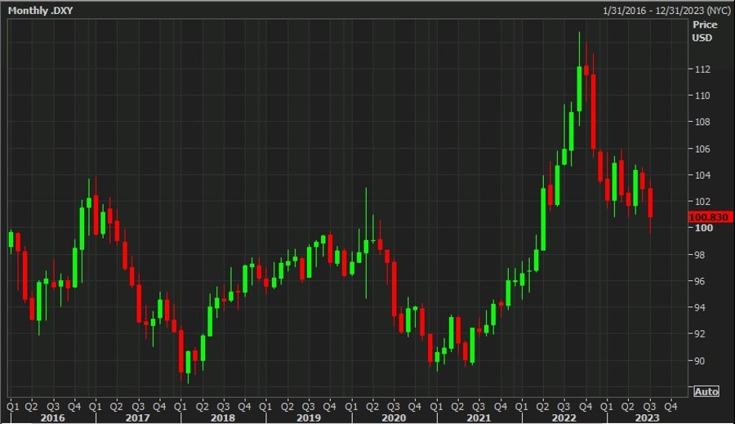Click the Auto scale button
Image resolution: width=735 pixels, height=424 pixels.
tap(706, 391)
